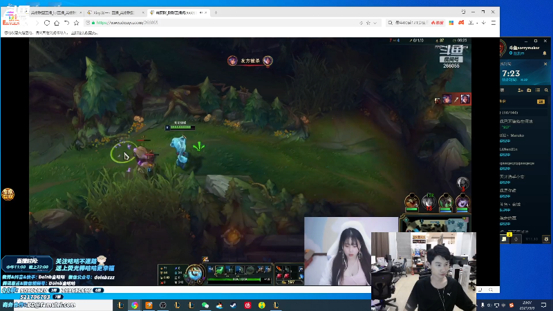Viewport: 553px width, 311px height.
Task: Open the 热搜 hot search link
Action: [x=438, y=23]
